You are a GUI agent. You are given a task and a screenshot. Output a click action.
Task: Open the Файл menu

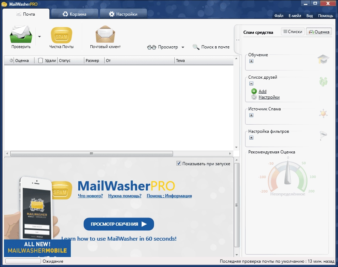[279, 16]
